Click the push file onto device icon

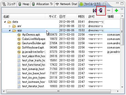click(x=101, y=10)
